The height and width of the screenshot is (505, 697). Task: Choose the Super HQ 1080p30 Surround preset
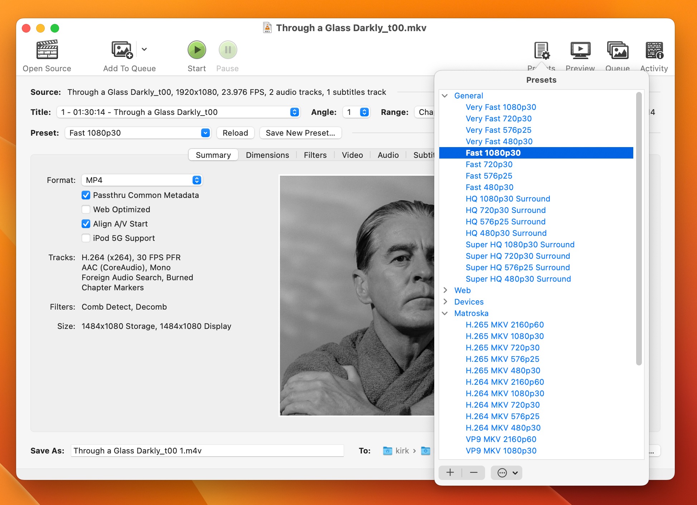tap(520, 244)
